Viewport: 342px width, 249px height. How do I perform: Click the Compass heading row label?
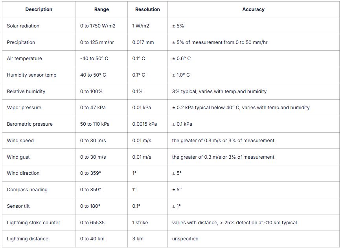tap(27, 190)
